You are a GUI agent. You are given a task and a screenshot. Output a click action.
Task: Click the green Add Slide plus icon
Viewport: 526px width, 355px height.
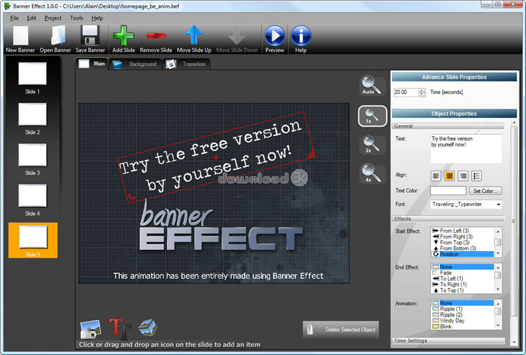[x=124, y=37]
